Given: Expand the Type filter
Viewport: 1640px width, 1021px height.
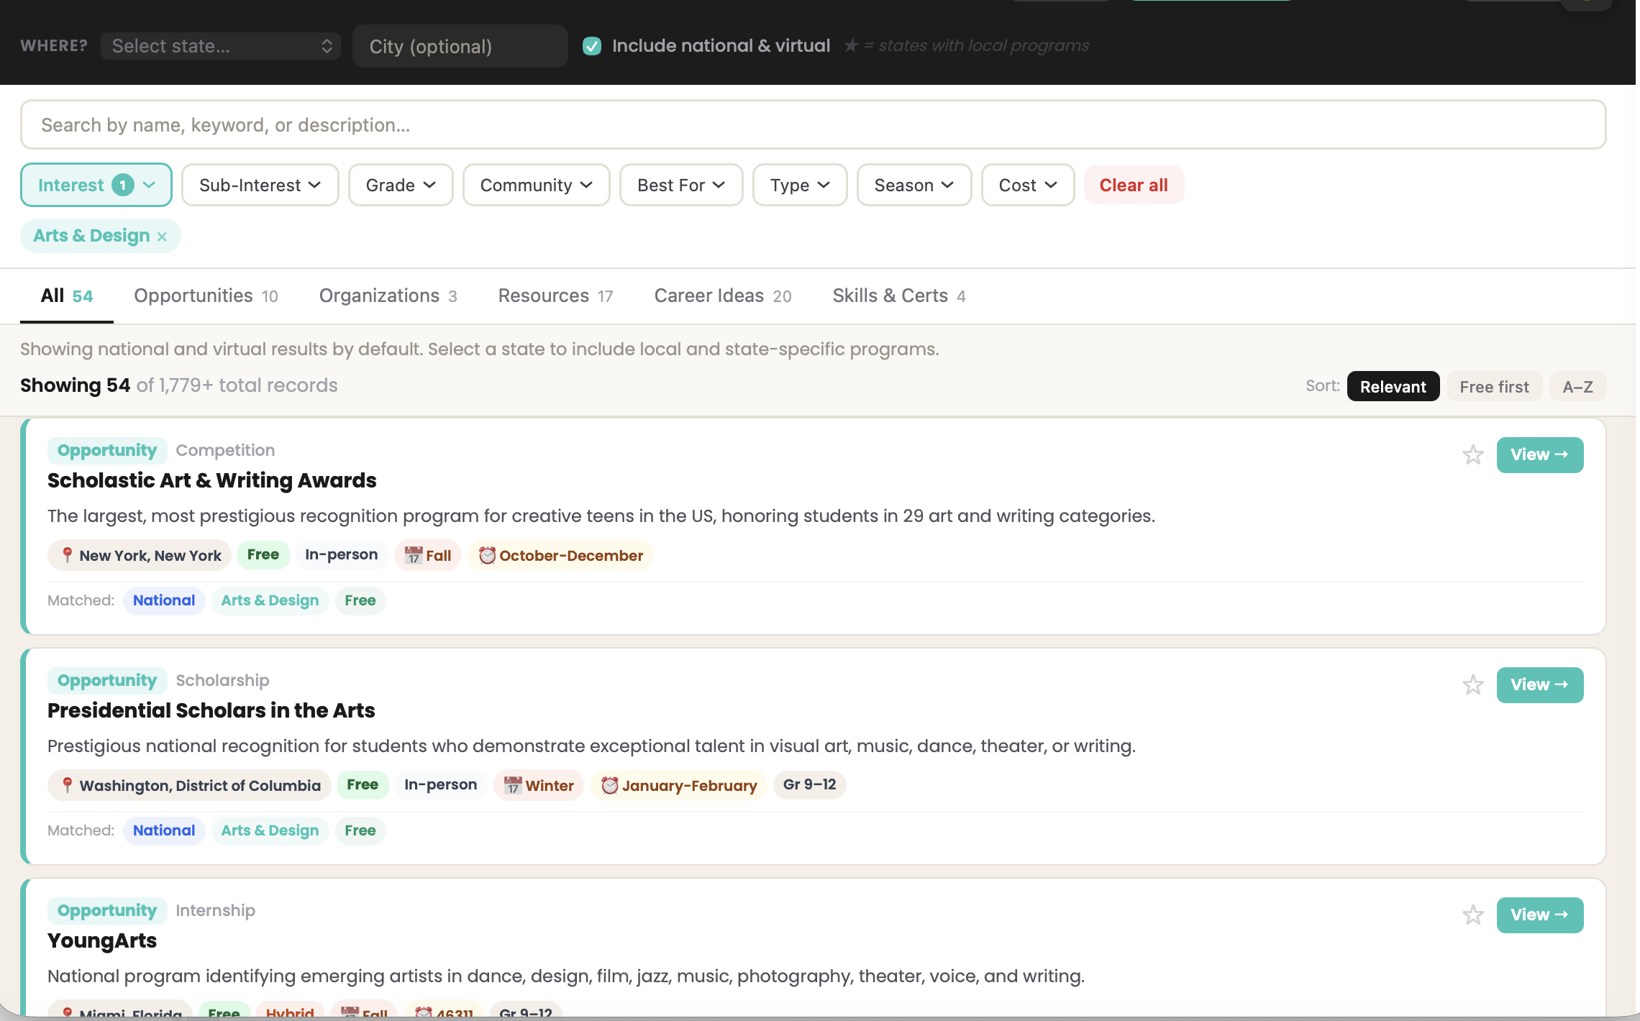Looking at the screenshot, I should coord(800,185).
